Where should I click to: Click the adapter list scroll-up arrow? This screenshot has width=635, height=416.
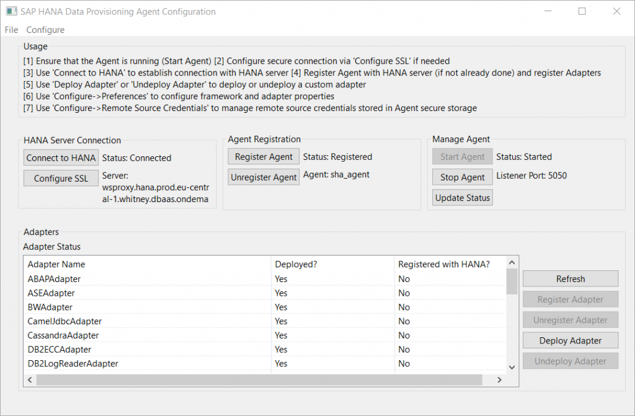(x=512, y=262)
